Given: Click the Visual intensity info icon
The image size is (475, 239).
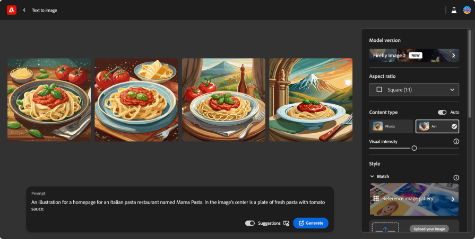Looking at the screenshot, I should click(x=456, y=142).
